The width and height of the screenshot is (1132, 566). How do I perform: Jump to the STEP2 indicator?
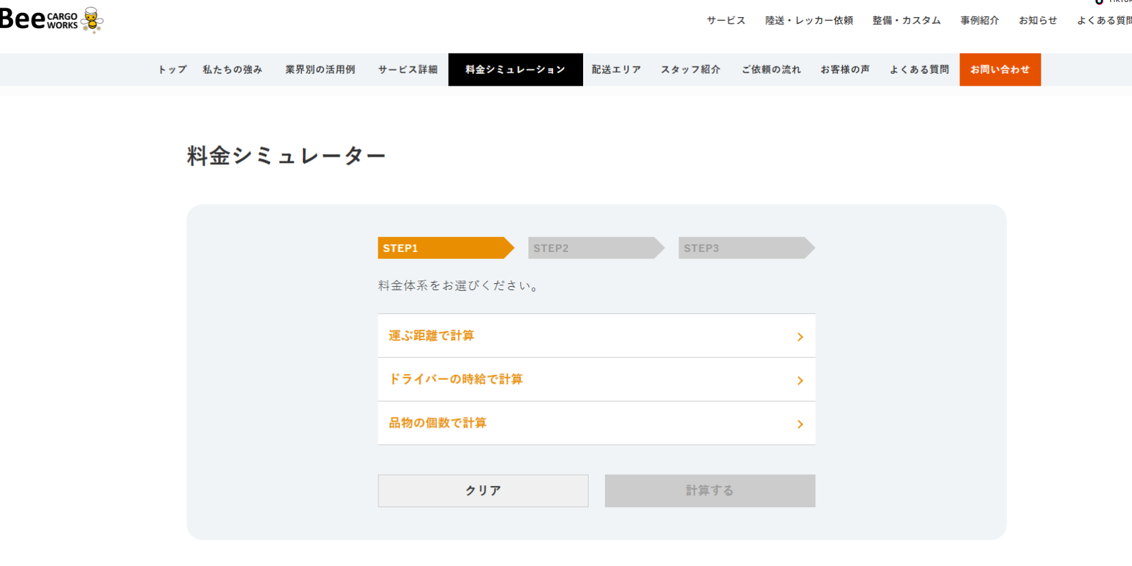click(x=593, y=248)
